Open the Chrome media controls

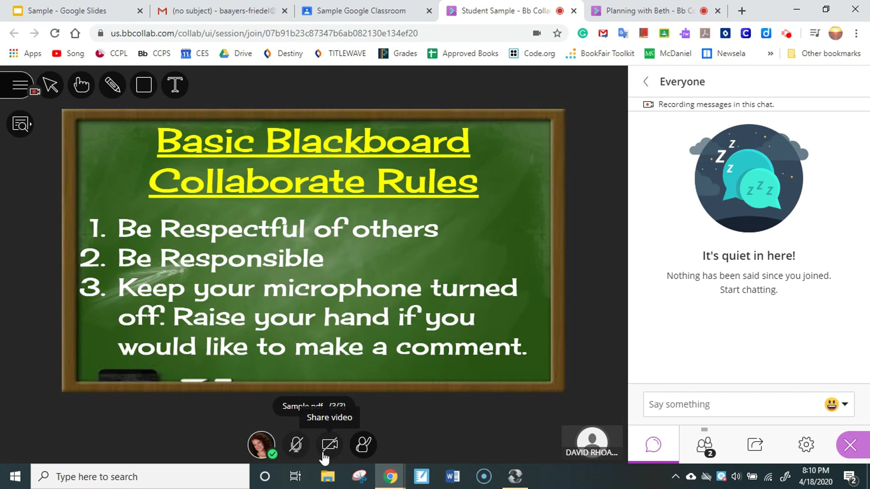click(x=815, y=33)
